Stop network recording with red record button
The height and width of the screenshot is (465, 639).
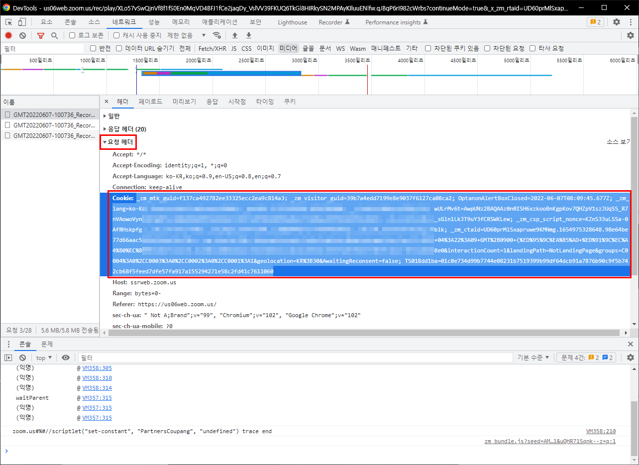(8, 35)
